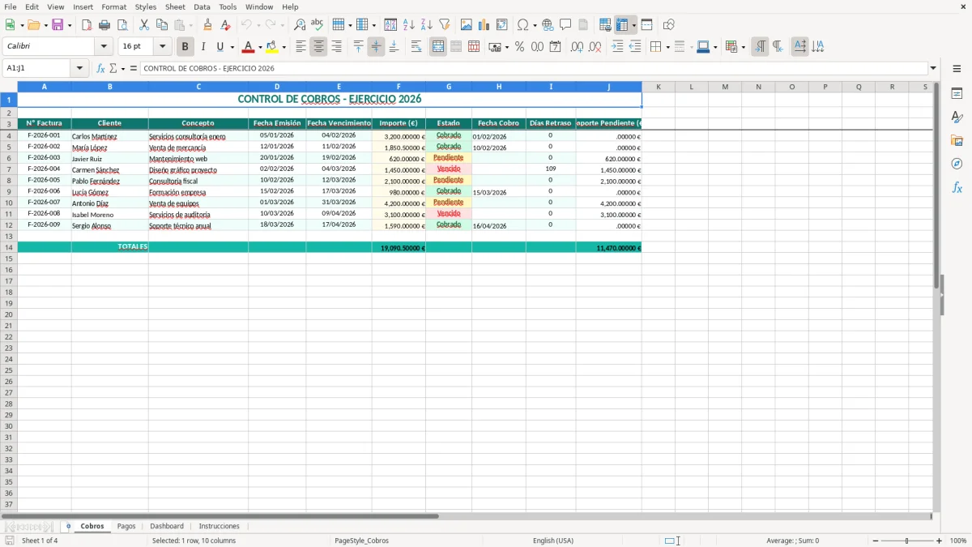Format cells as percent
972x547 pixels.
click(x=519, y=47)
